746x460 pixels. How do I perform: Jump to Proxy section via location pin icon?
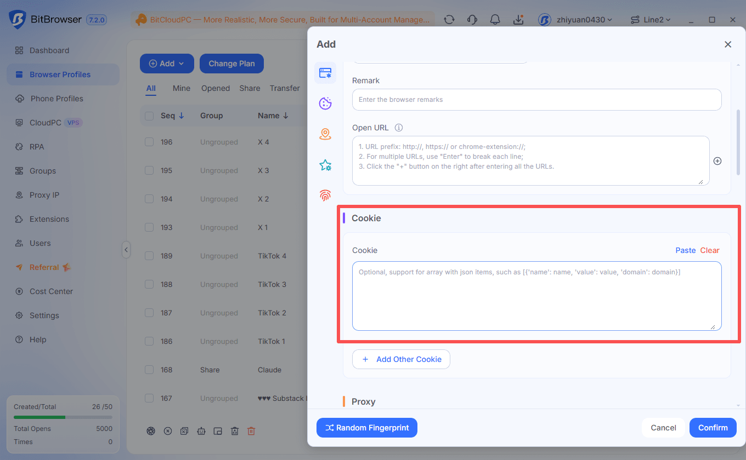[x=325, y=134]
